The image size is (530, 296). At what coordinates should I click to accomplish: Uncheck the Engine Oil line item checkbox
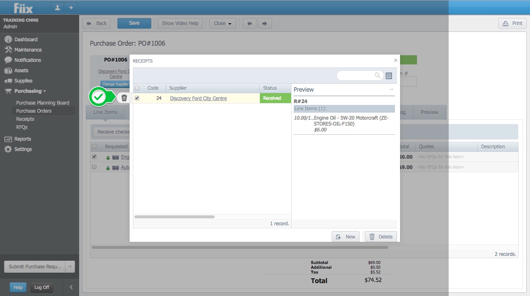pyautogui.click(x=94, y=156)
